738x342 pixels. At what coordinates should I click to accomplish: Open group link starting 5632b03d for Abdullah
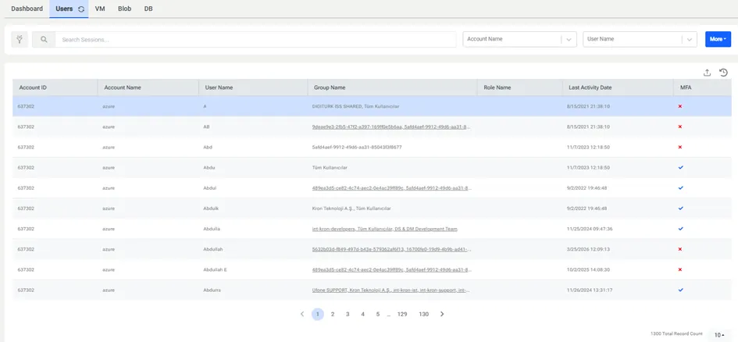pos(391,249)
